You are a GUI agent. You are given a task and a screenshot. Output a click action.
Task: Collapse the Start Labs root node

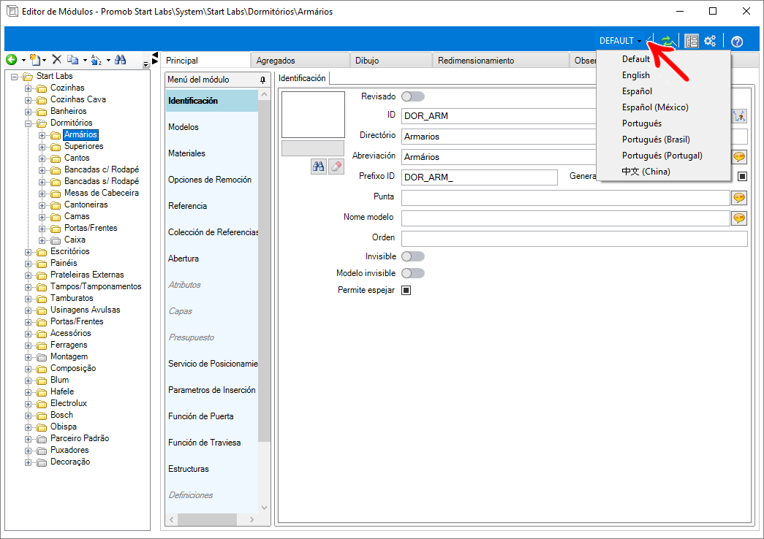coord(14,77)
